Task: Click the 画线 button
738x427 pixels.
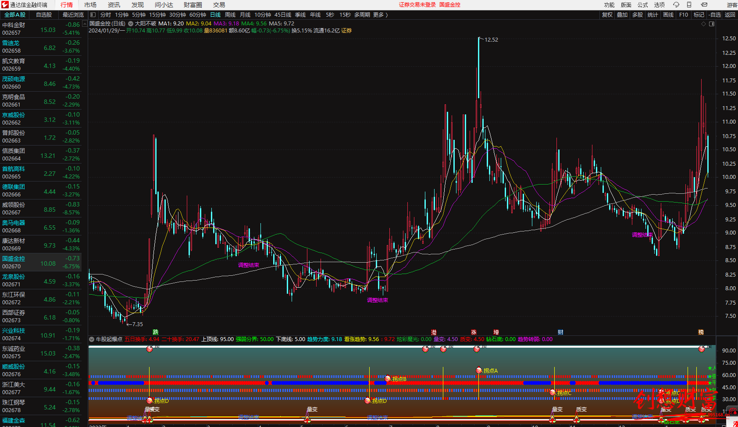Action: (668, 15)
